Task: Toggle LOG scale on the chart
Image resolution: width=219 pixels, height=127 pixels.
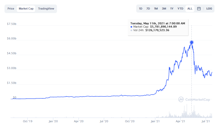Action: (x=209, y=9)
